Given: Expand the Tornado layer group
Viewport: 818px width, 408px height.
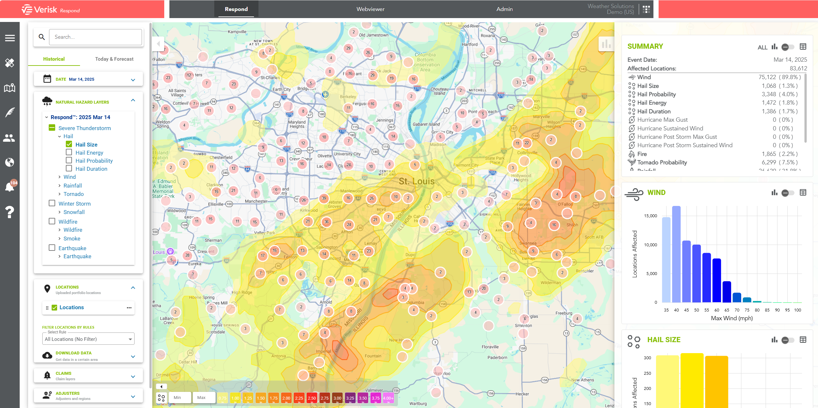Looking at the screenshot, I should [59, 194].
